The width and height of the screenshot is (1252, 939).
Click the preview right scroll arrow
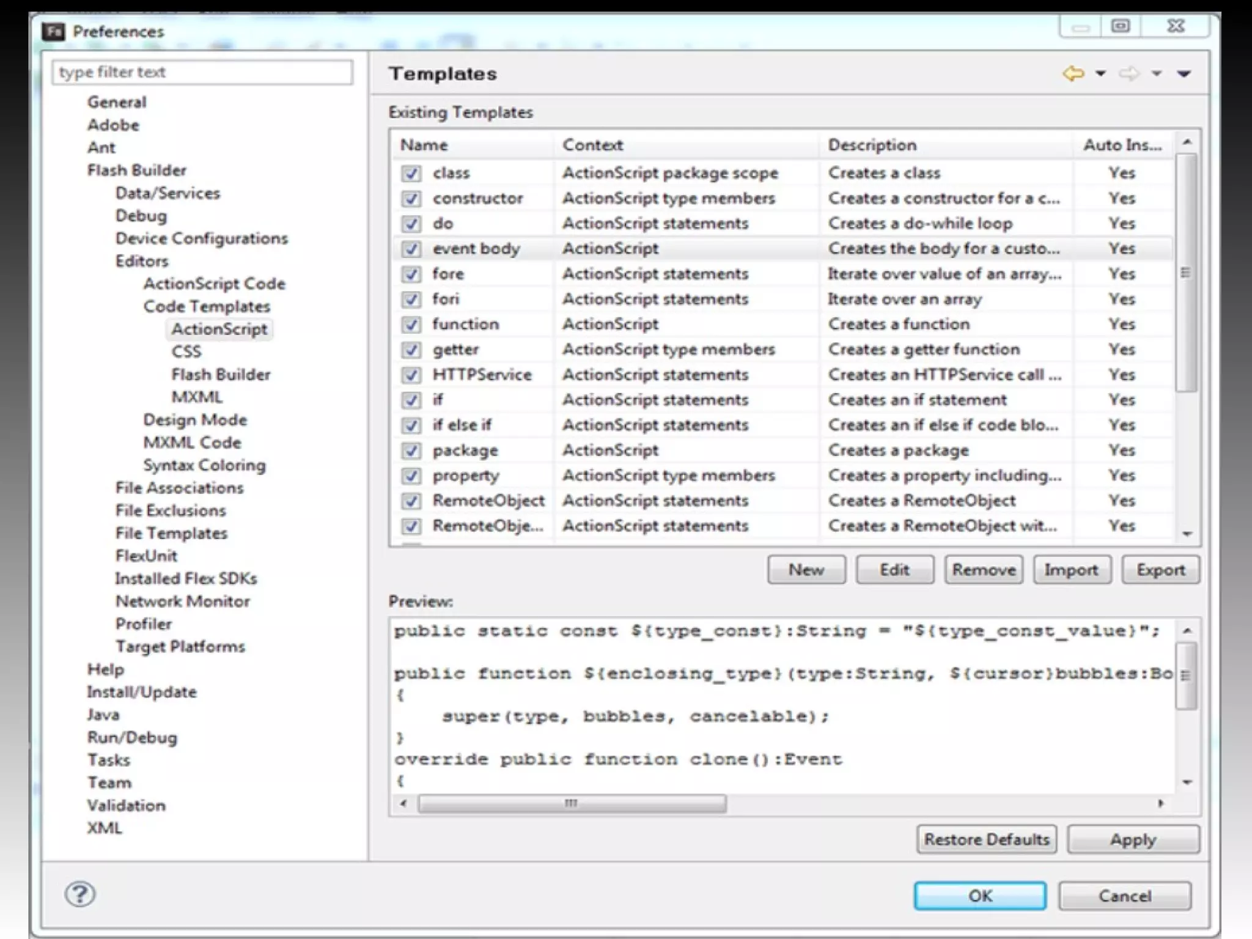coord(1160,803)
